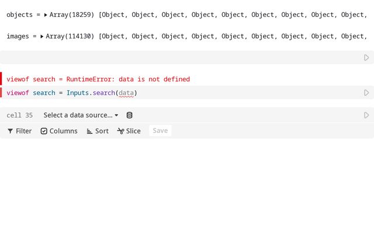374x234 pixels.
Task: Click the Slice scissors icon
Action: coord(121,131)
